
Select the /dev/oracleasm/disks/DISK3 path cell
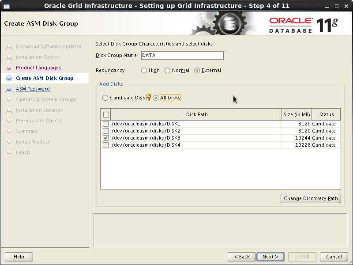(196, 138)
